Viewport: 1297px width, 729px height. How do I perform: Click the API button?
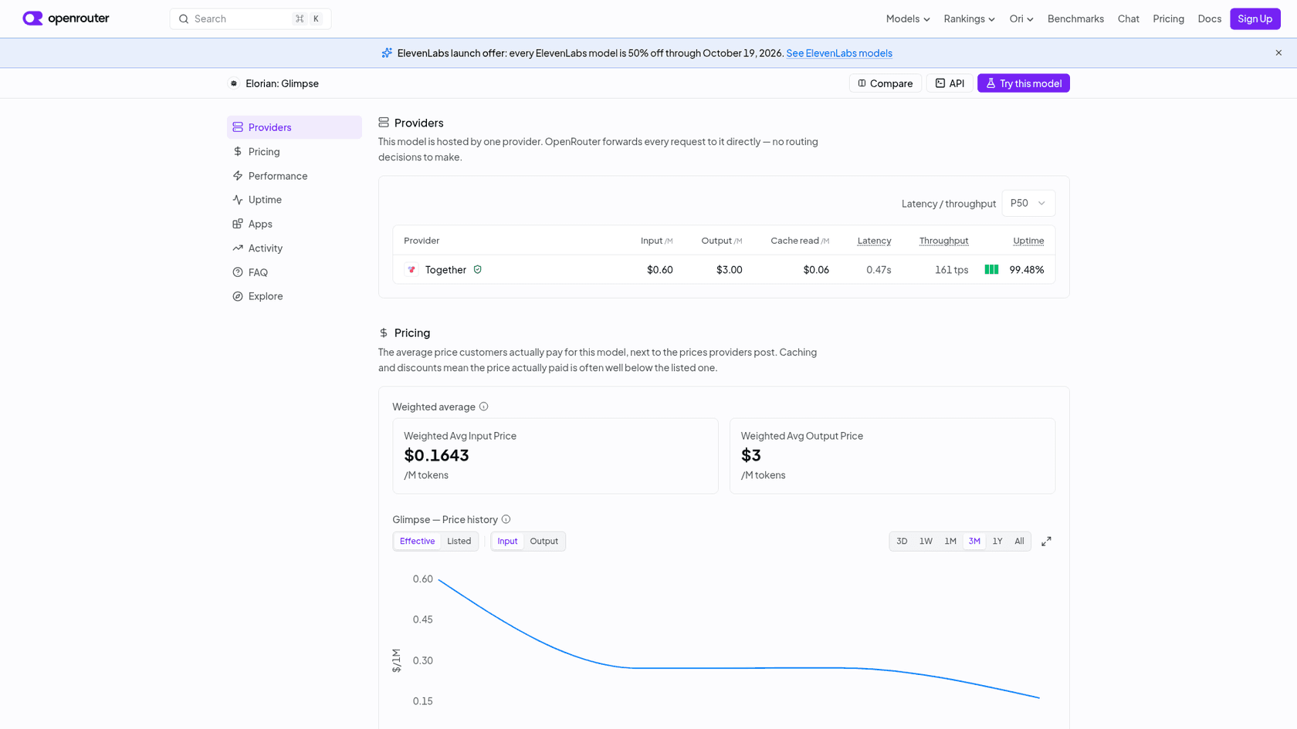coord(950,83)
